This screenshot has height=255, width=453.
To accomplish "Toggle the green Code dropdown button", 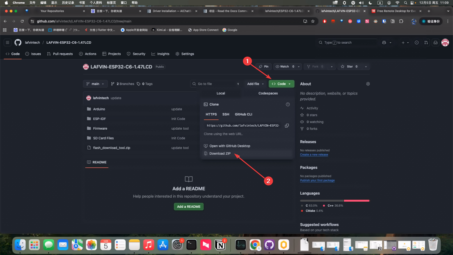I will click(281, 84).
